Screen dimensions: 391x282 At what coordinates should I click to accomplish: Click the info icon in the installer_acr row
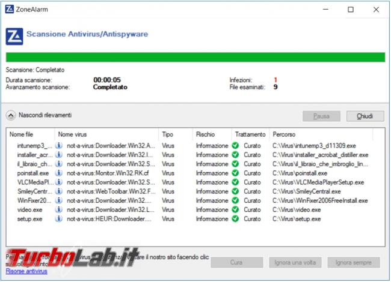click(x=58, y=155)
